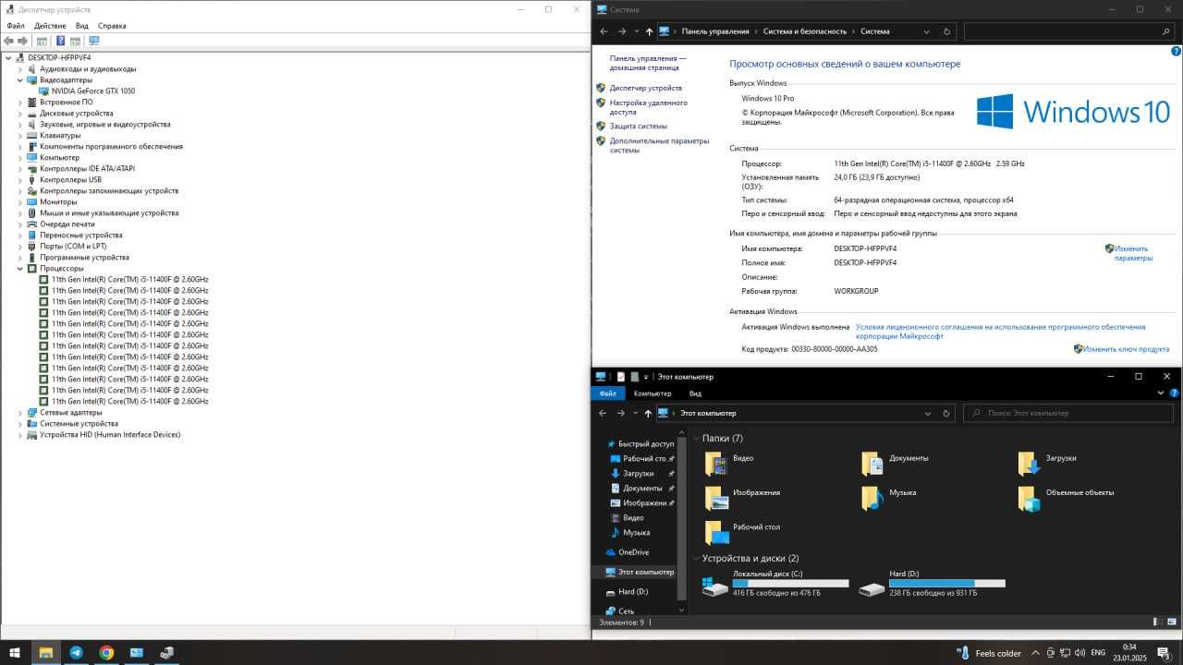Select Мыши и иные указывающие устройства
The height and width of the screenshot is (665, 1183).
pos(109,212)
